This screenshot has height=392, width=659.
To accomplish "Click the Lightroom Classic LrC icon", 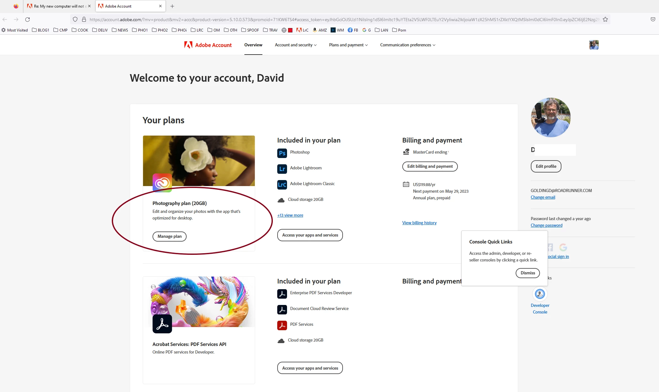I will [x=282, y=185].
